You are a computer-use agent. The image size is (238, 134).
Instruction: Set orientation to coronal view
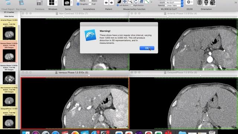[206, 3]
